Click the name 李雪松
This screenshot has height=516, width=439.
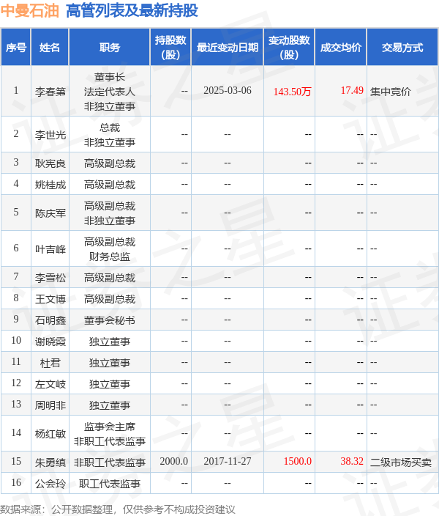pyautogui.click(x=50, y=278)
